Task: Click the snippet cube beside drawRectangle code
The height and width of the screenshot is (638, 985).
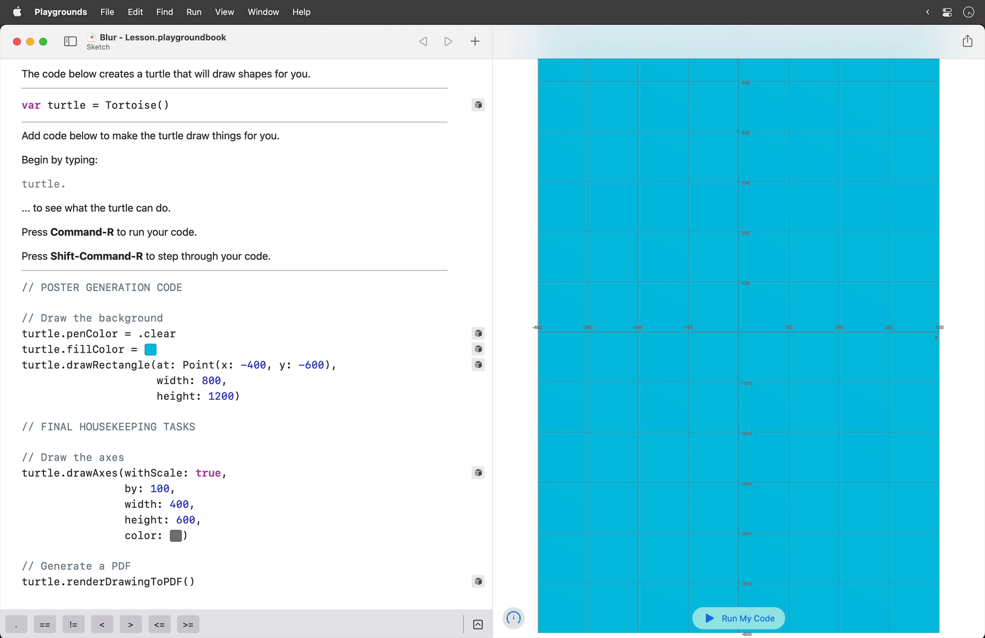Action: point(478,365)
